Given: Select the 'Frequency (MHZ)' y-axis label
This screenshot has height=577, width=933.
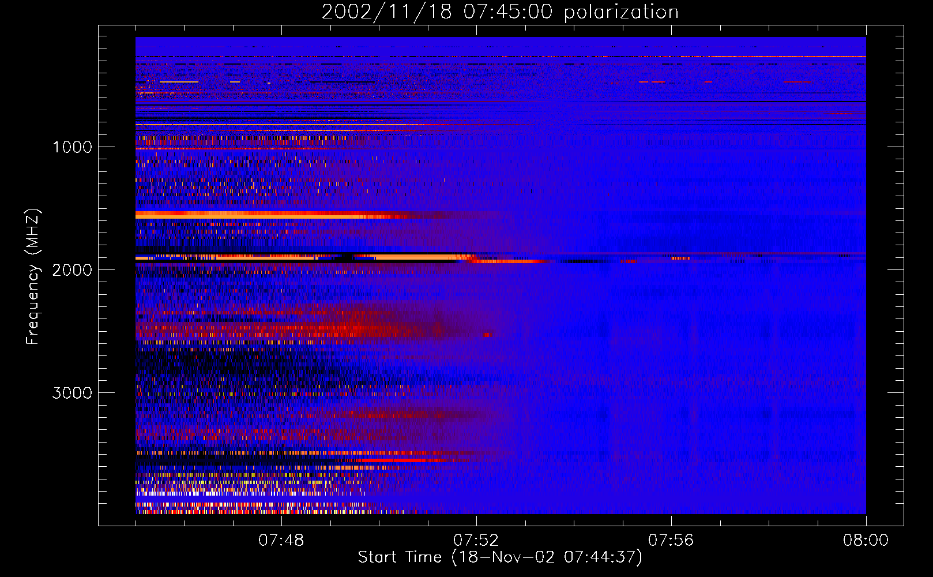Looking at the screenshot, I should click(33, 277).
